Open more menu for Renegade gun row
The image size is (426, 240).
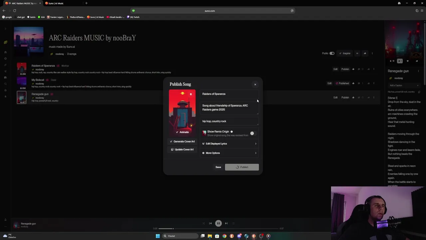coord(374,98)
